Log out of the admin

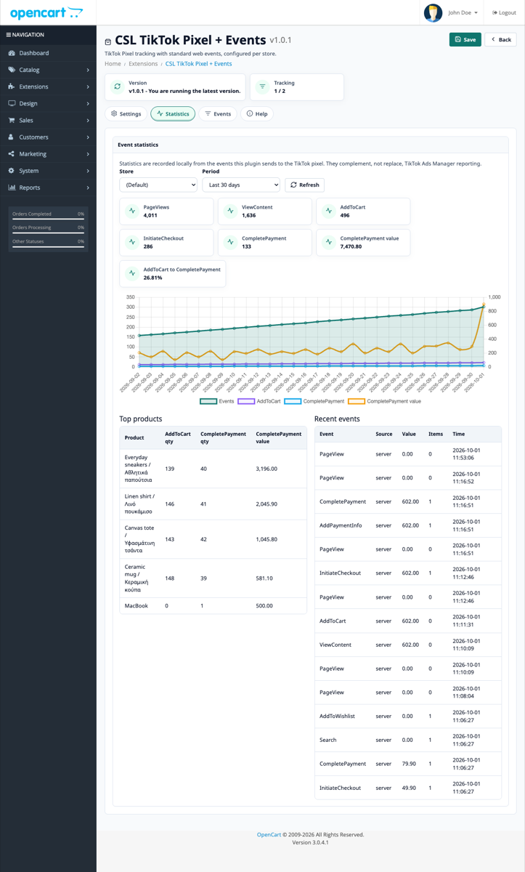504,12
